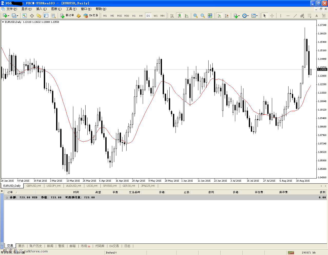Viewport: 328px width, 255px height.
Task: Open the 窗口(W) menu
Action: pyautogui.click(x=86, y=9)
